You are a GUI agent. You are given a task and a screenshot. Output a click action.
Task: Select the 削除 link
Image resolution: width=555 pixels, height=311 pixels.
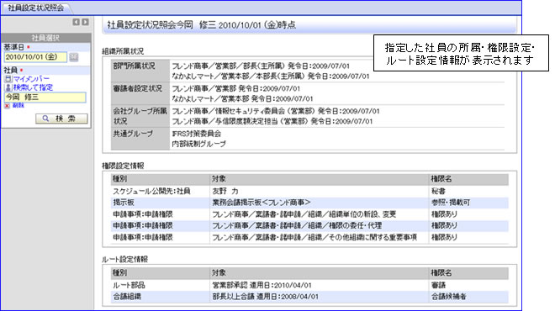click(x=18, y=105)
